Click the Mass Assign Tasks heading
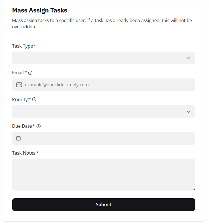 tap(39, 10)
